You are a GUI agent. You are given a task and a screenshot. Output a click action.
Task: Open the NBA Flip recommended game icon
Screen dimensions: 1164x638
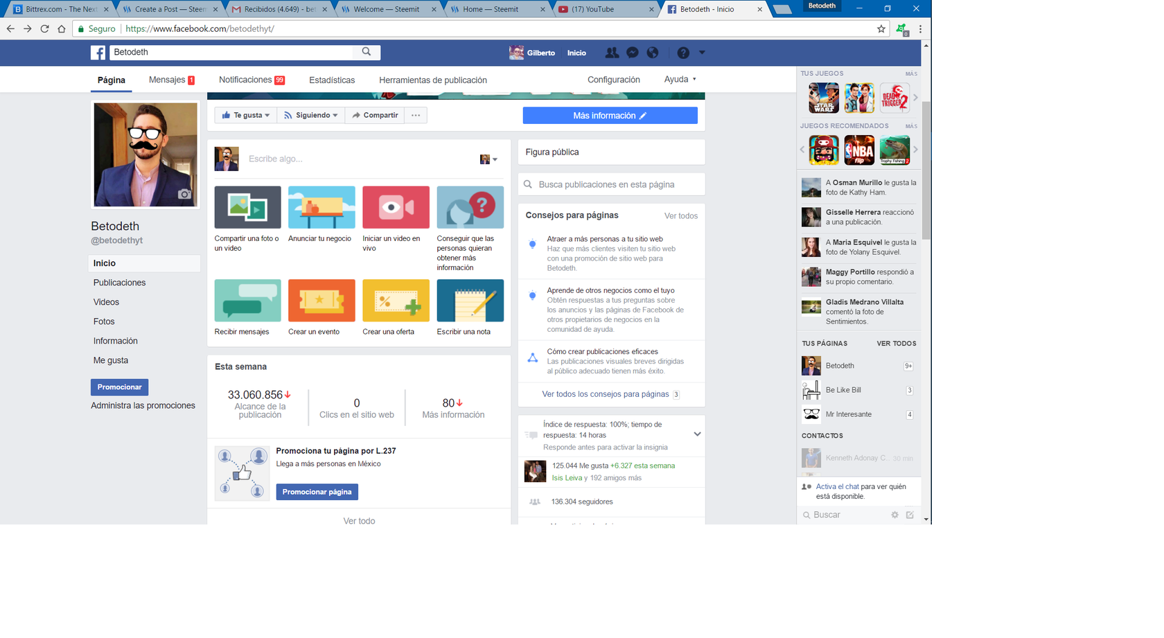[x=859, y=150]
